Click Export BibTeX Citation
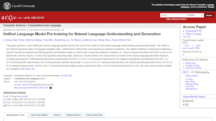216x121 pixels. [x=194, y=97]
